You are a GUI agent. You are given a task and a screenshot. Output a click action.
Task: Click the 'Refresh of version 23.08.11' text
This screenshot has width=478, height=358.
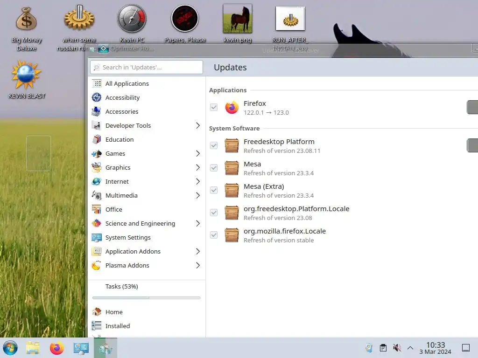[282, 151]
